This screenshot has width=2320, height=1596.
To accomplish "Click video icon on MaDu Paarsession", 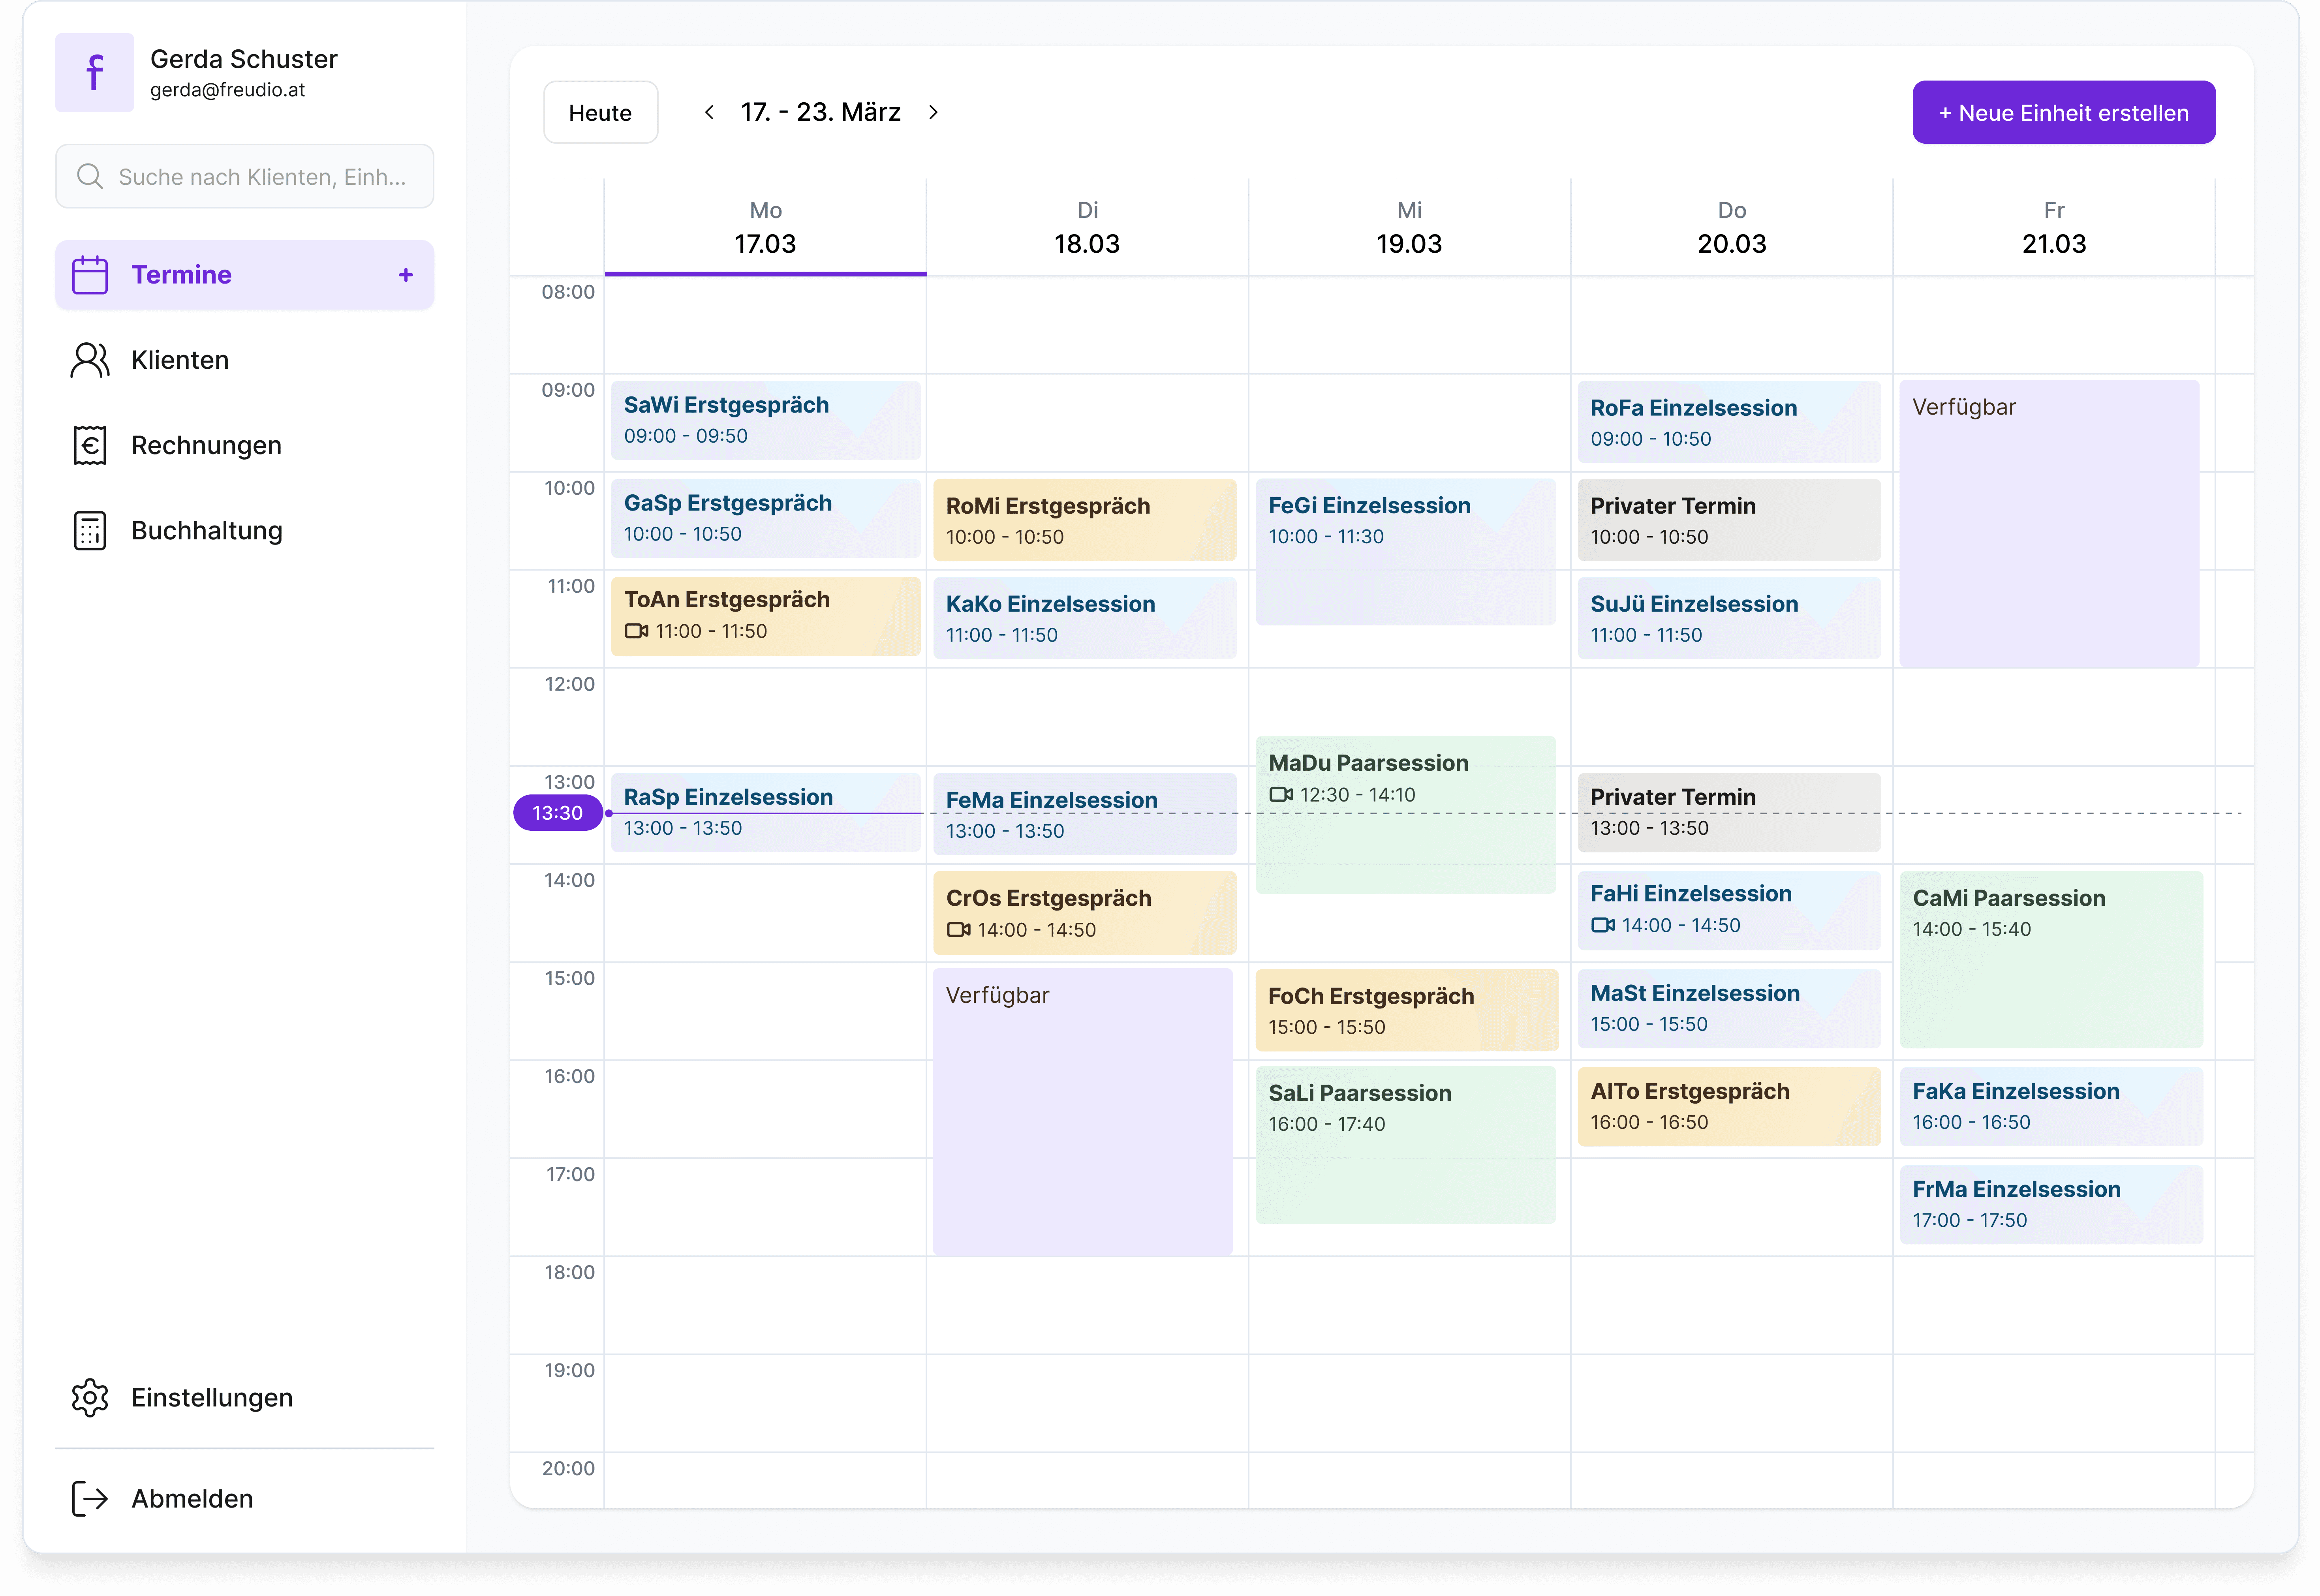I will 1281,795.
